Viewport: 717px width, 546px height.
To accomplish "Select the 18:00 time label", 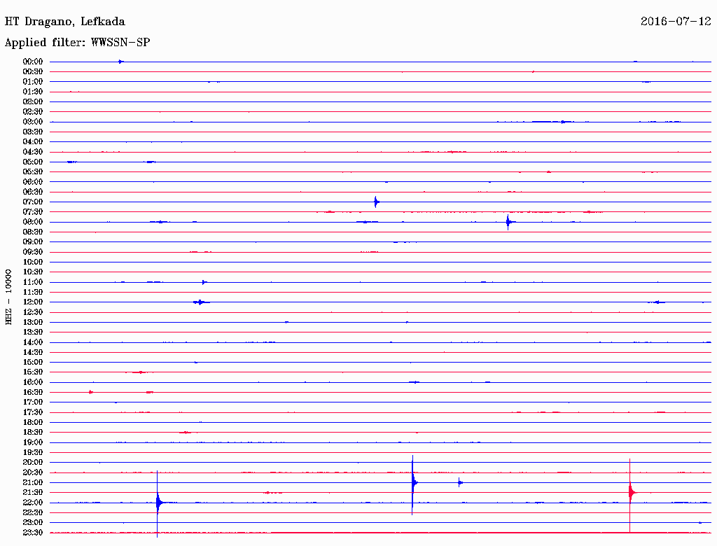I will point(33,422).
